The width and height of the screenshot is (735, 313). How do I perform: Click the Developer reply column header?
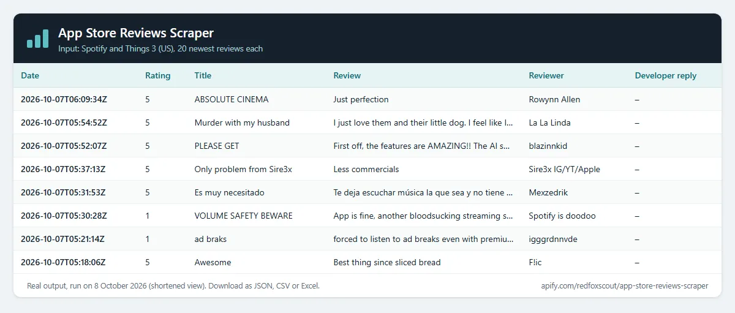(x=666, y=76)
